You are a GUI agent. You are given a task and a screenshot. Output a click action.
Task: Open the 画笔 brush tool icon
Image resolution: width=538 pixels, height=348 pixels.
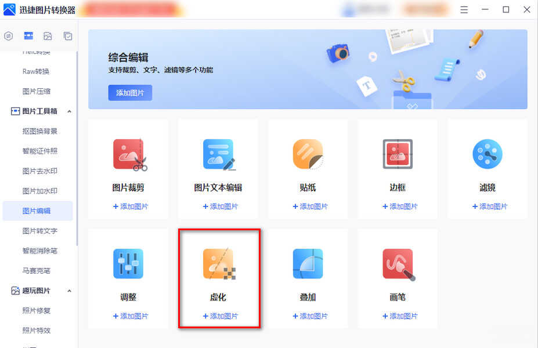(x=399, y=264)
